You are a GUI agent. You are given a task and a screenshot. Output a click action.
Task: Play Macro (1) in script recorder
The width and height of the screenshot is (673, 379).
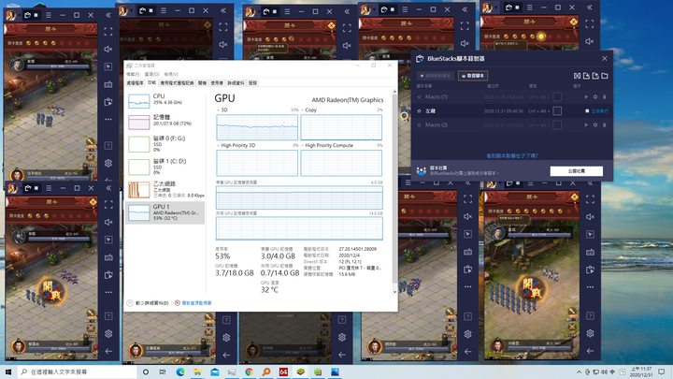coord(586,97)
